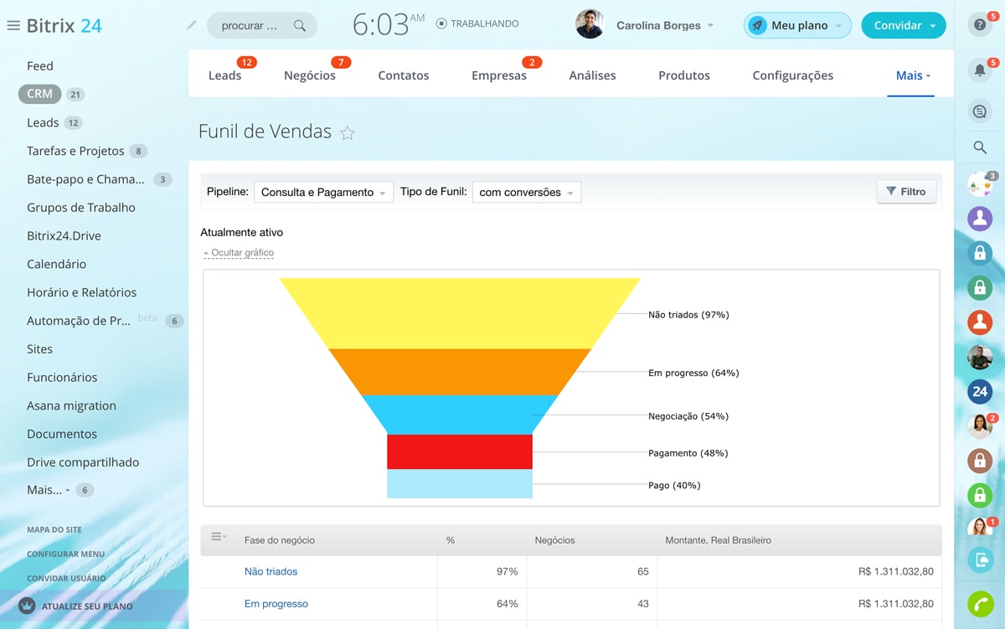
Task: Click the red Pagamento funnel segment
Action: [x=460, y=451]
